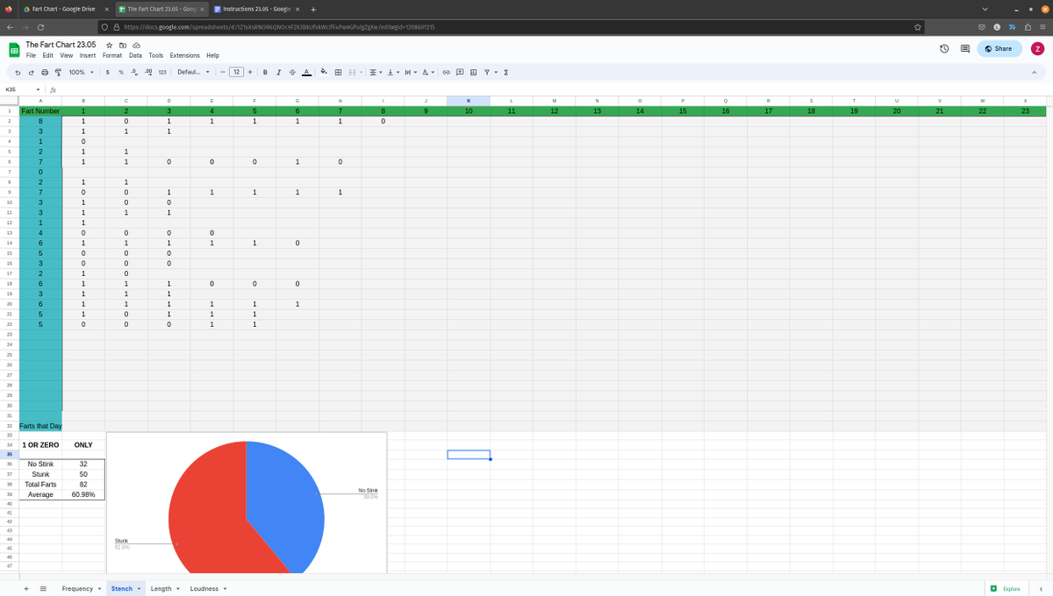
Task: Create a filter with the funnel icon
Action: pyautogui.click(x=487, y=72)
